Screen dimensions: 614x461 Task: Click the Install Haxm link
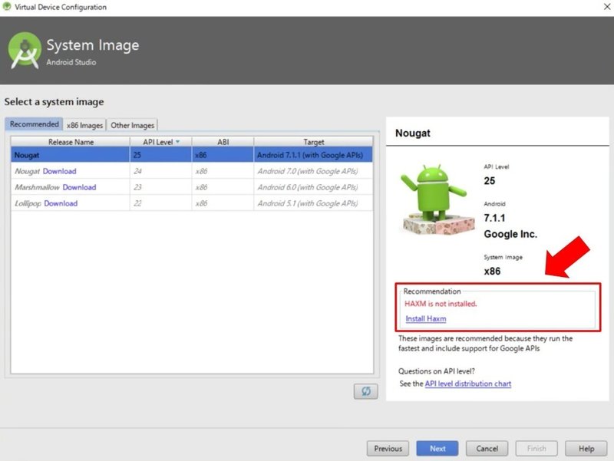[x=426, y=318]
